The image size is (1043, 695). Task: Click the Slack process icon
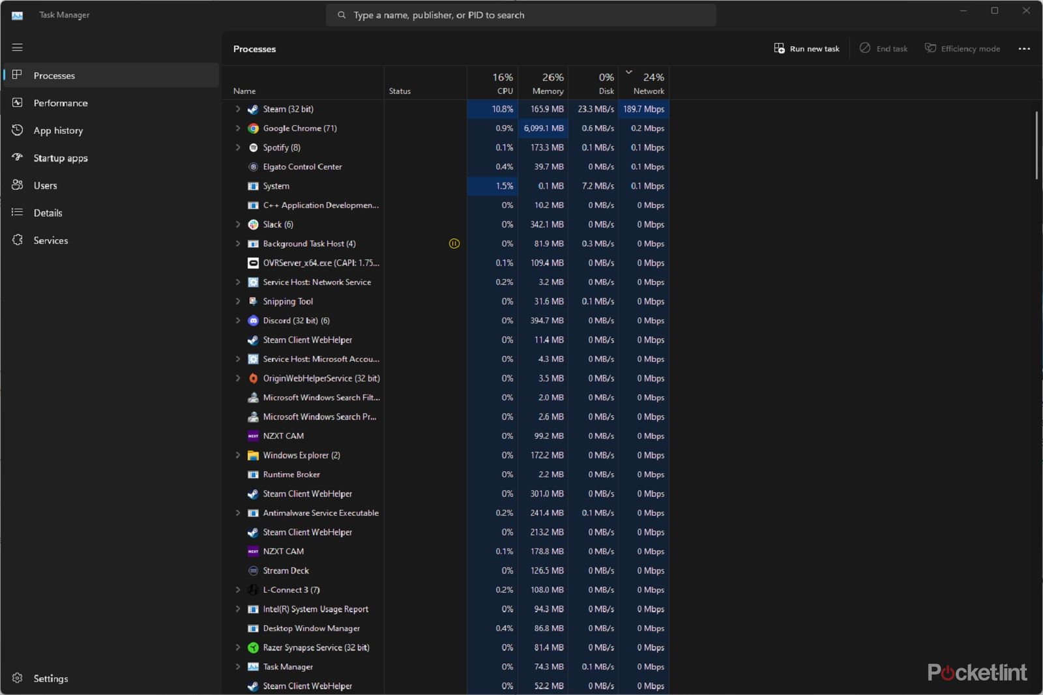click(253, 224)
